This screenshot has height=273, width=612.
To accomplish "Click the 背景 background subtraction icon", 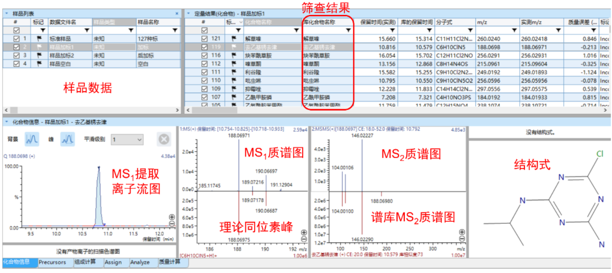I will point(32,139).
